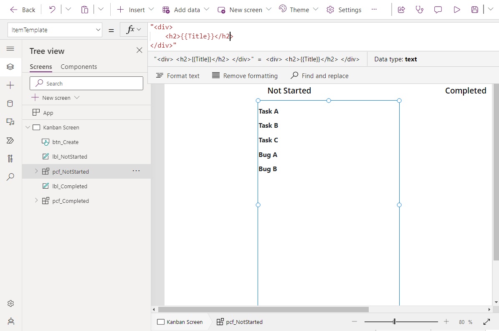Screen dimensions: 499x331
Task: Collapse the Kanban Screen tree node
Action: [x=28, y=127]
